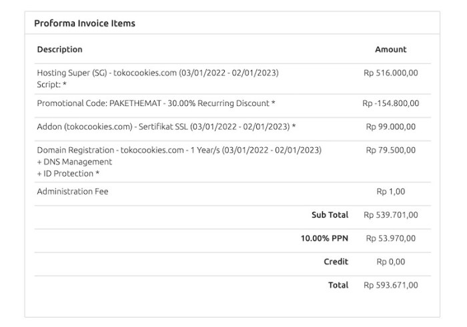Click the Credit label
The height and width of the screenshot is (327, 467).
[x=336, y=262]
